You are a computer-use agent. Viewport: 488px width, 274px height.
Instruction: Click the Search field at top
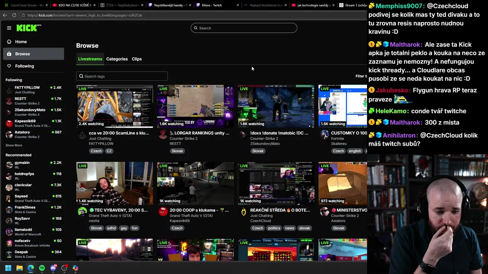pos(244,28)
